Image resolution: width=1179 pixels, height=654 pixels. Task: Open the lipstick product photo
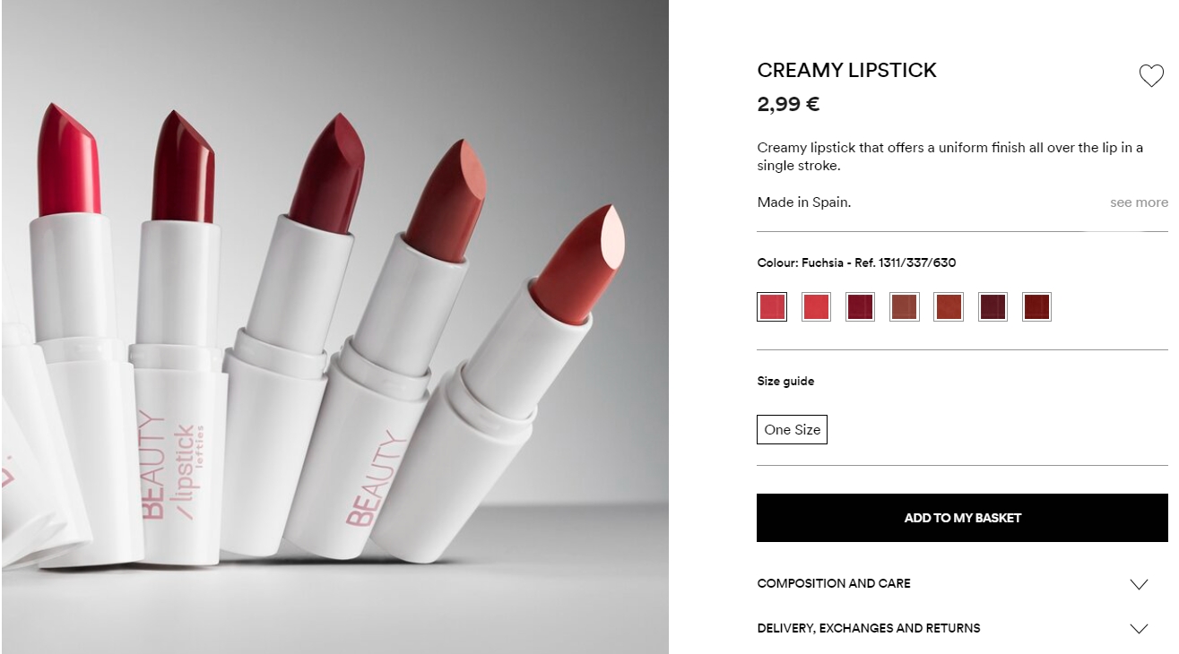(334, 327)
